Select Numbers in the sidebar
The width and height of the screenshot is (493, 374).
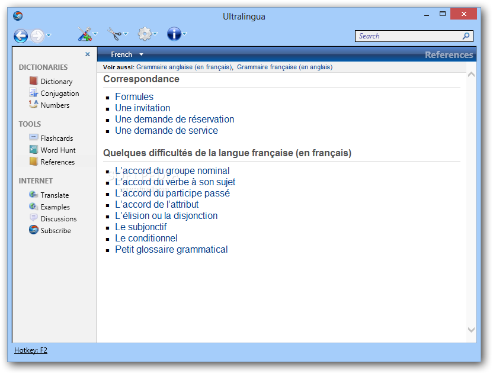(x=55, y=105)
